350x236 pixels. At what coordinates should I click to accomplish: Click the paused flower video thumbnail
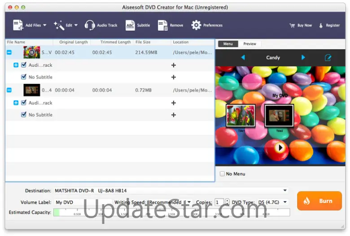[x=32, y=52]
